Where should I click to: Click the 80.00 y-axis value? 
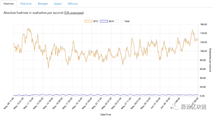coord(203,60)
